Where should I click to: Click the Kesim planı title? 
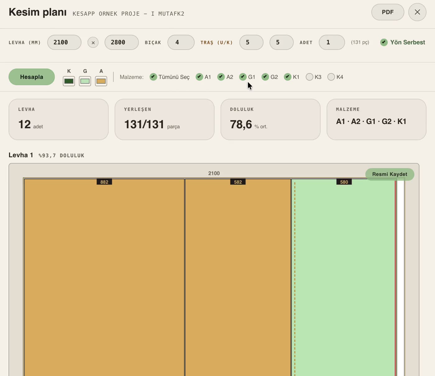pos(38,12)
